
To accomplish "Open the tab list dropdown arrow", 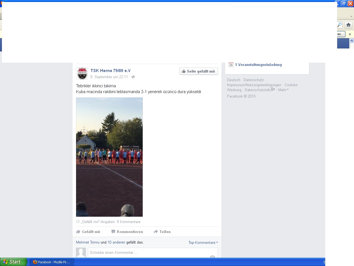I will pos(352,16).
